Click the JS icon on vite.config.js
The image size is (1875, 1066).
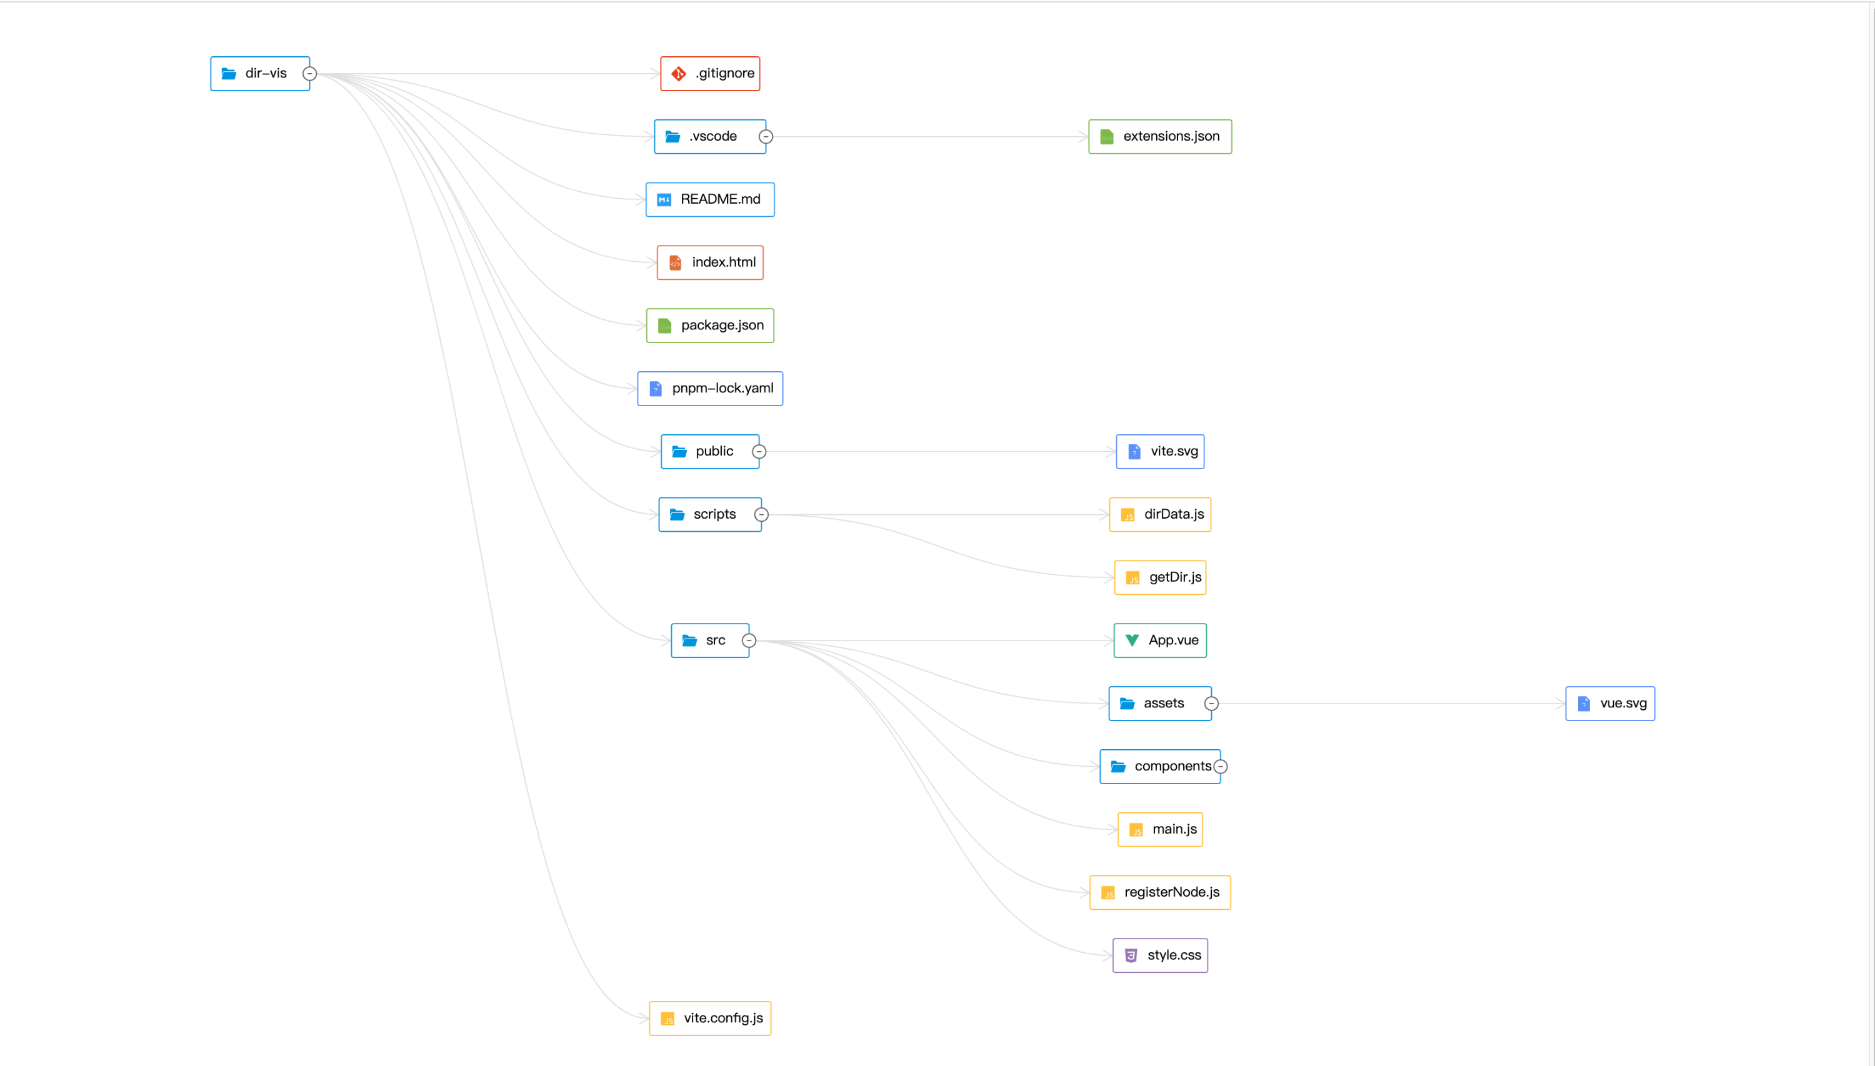[x=667, y=1019]
